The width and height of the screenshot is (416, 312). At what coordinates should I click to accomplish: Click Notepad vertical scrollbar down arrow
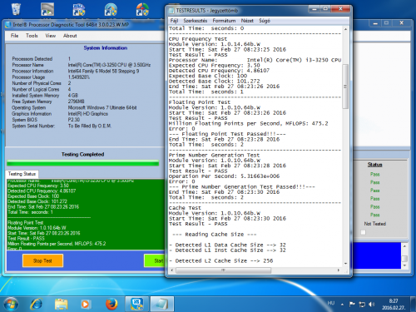click(x=345, y=264)
